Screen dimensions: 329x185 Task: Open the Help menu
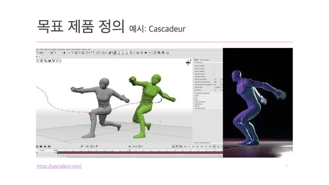click(x=89, y=49)
